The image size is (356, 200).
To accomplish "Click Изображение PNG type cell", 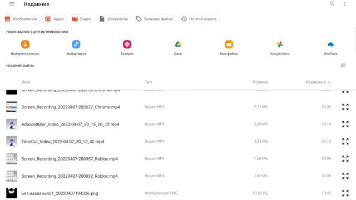I will coord(161,193).
